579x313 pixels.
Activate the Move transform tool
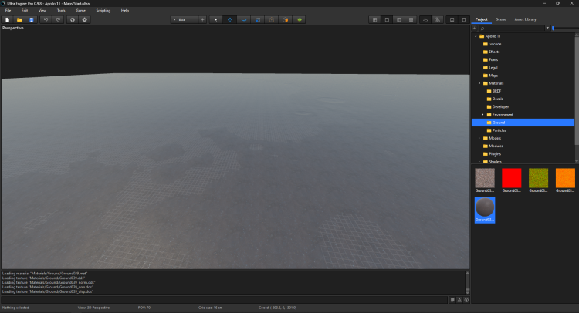[229, 19]
